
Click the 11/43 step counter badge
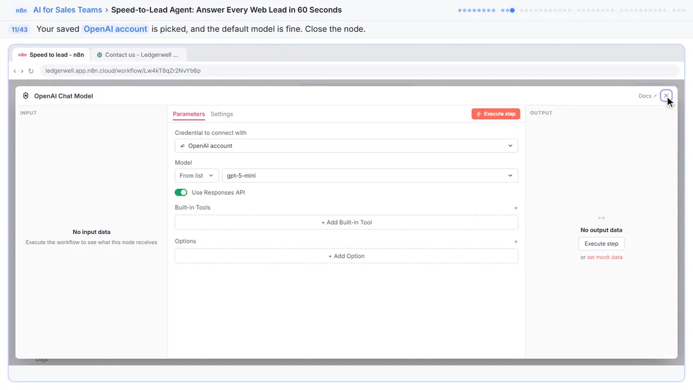[x=19, y=29]
